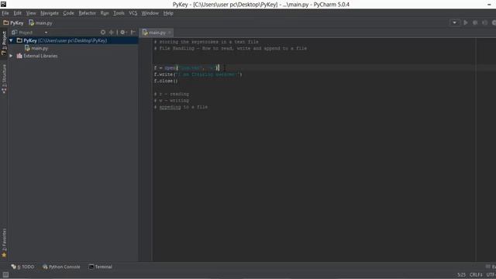Click the Run with Coverage icon
Image resolution: width=496 pixels, height=279 pixels.
click(x=484, y=22)
